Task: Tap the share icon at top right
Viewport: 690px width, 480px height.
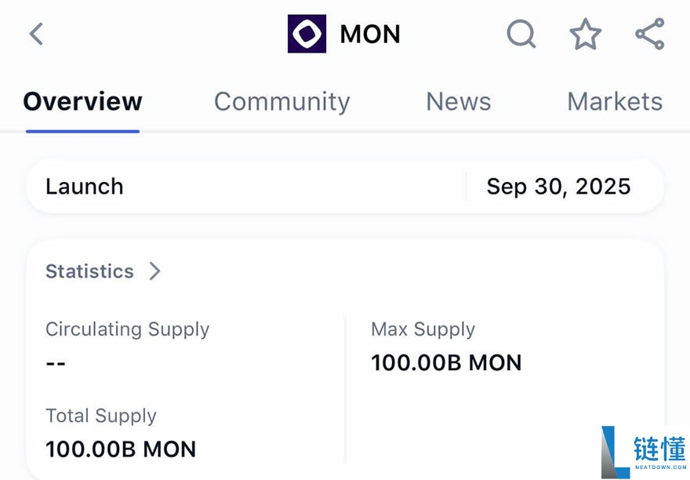Action: pos(648,34)
